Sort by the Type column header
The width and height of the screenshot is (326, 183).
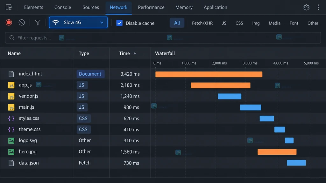84,53
